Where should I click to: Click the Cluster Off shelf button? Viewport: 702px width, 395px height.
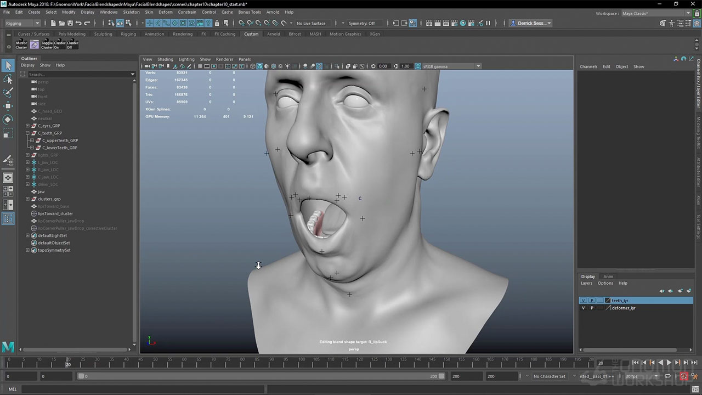click(72, 45)
